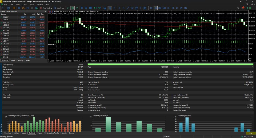The height and width of the screenshot is (138, 256).
Task: Open the Market shopping bag icon
Action: (x=23, y=8)
